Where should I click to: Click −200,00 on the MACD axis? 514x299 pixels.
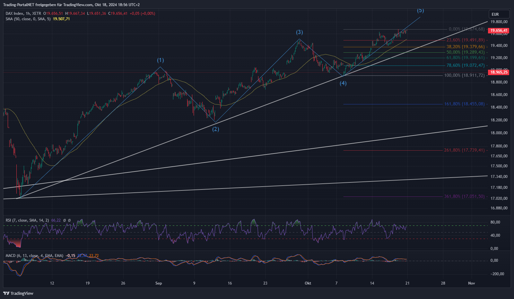(497, 274)
